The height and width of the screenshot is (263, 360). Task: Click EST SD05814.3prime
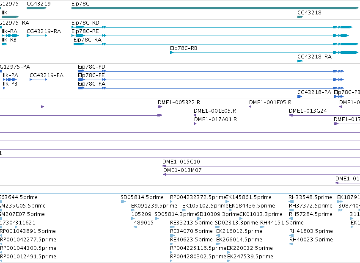pos(176,214)
